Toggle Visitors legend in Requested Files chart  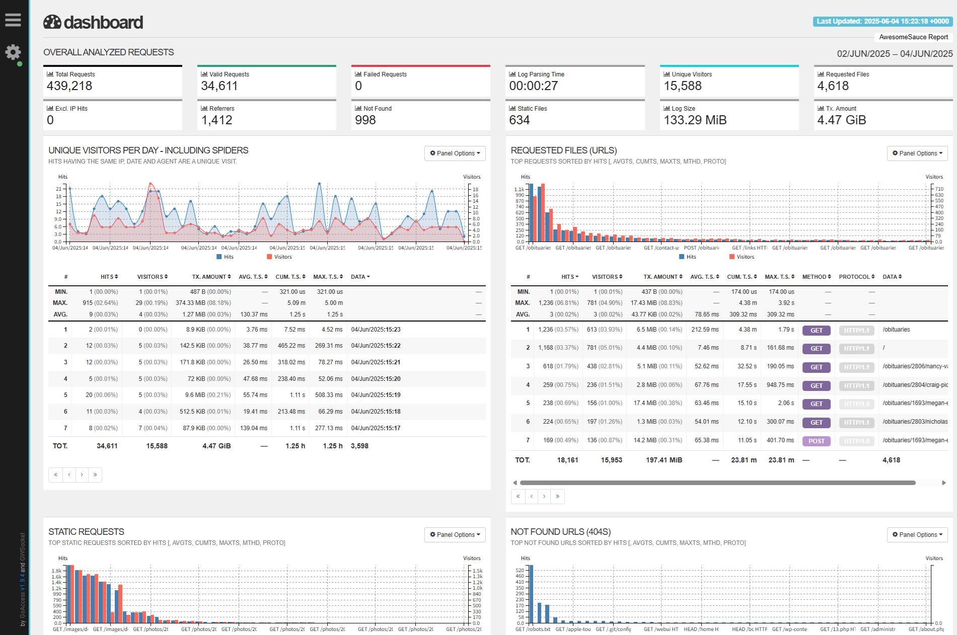click(x=742, y=257)
